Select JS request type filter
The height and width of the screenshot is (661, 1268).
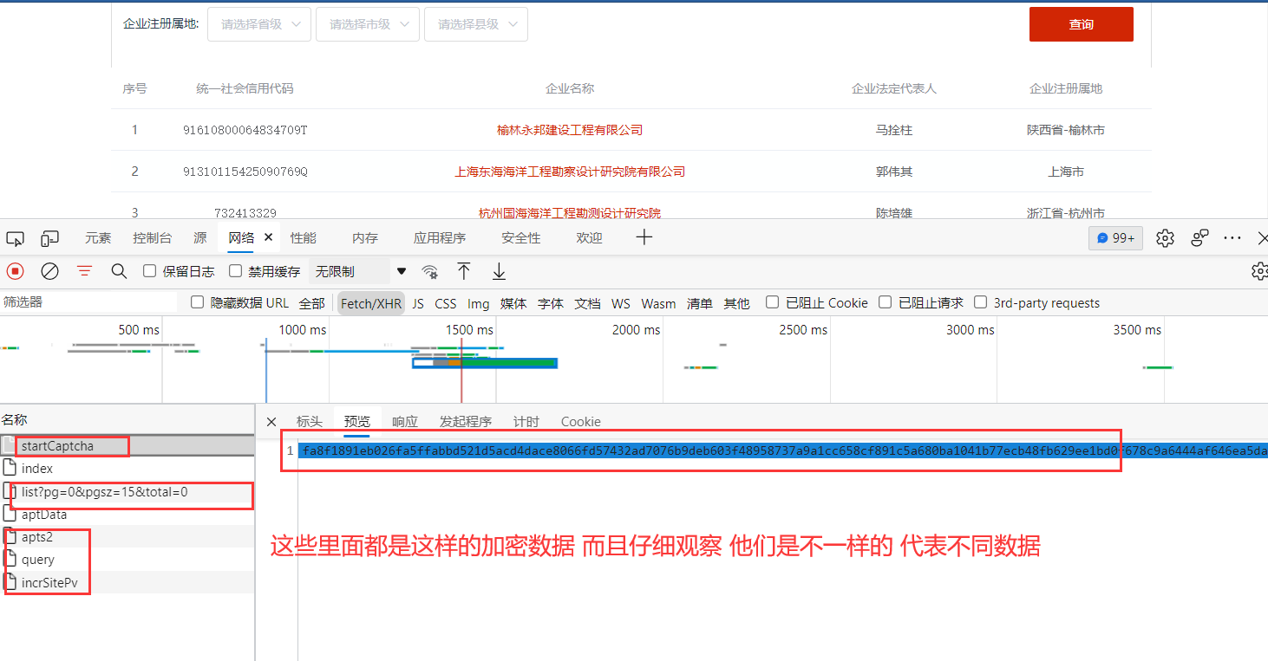[x=418, y=303]
